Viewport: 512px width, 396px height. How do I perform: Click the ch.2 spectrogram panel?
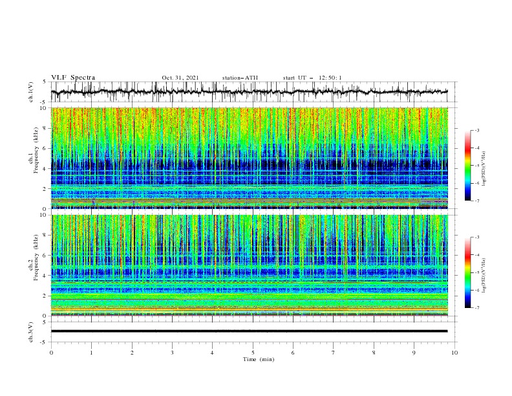[x=250, y=265]
